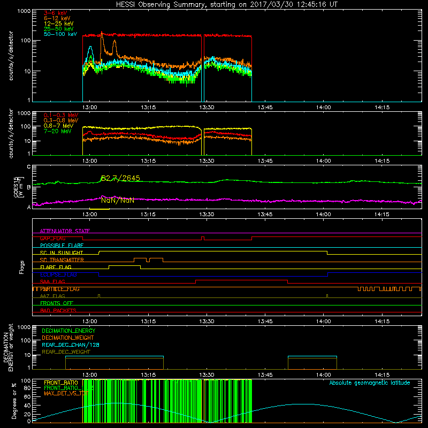Select the 0.3-0.8 MeV legend label

(61, 120)
